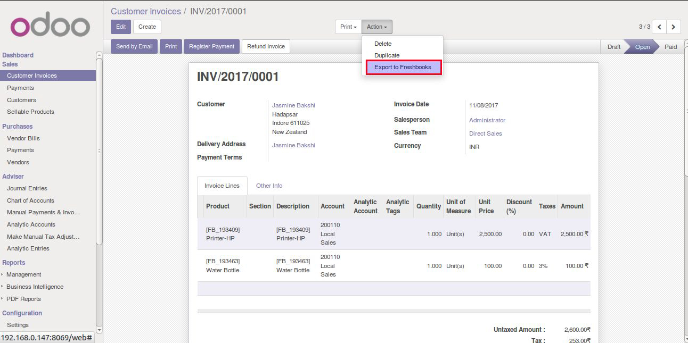This screenshot has width=688, height=343.
Task: Open Chart of Accounts in sidebar
Action: (x=30, y=200)
